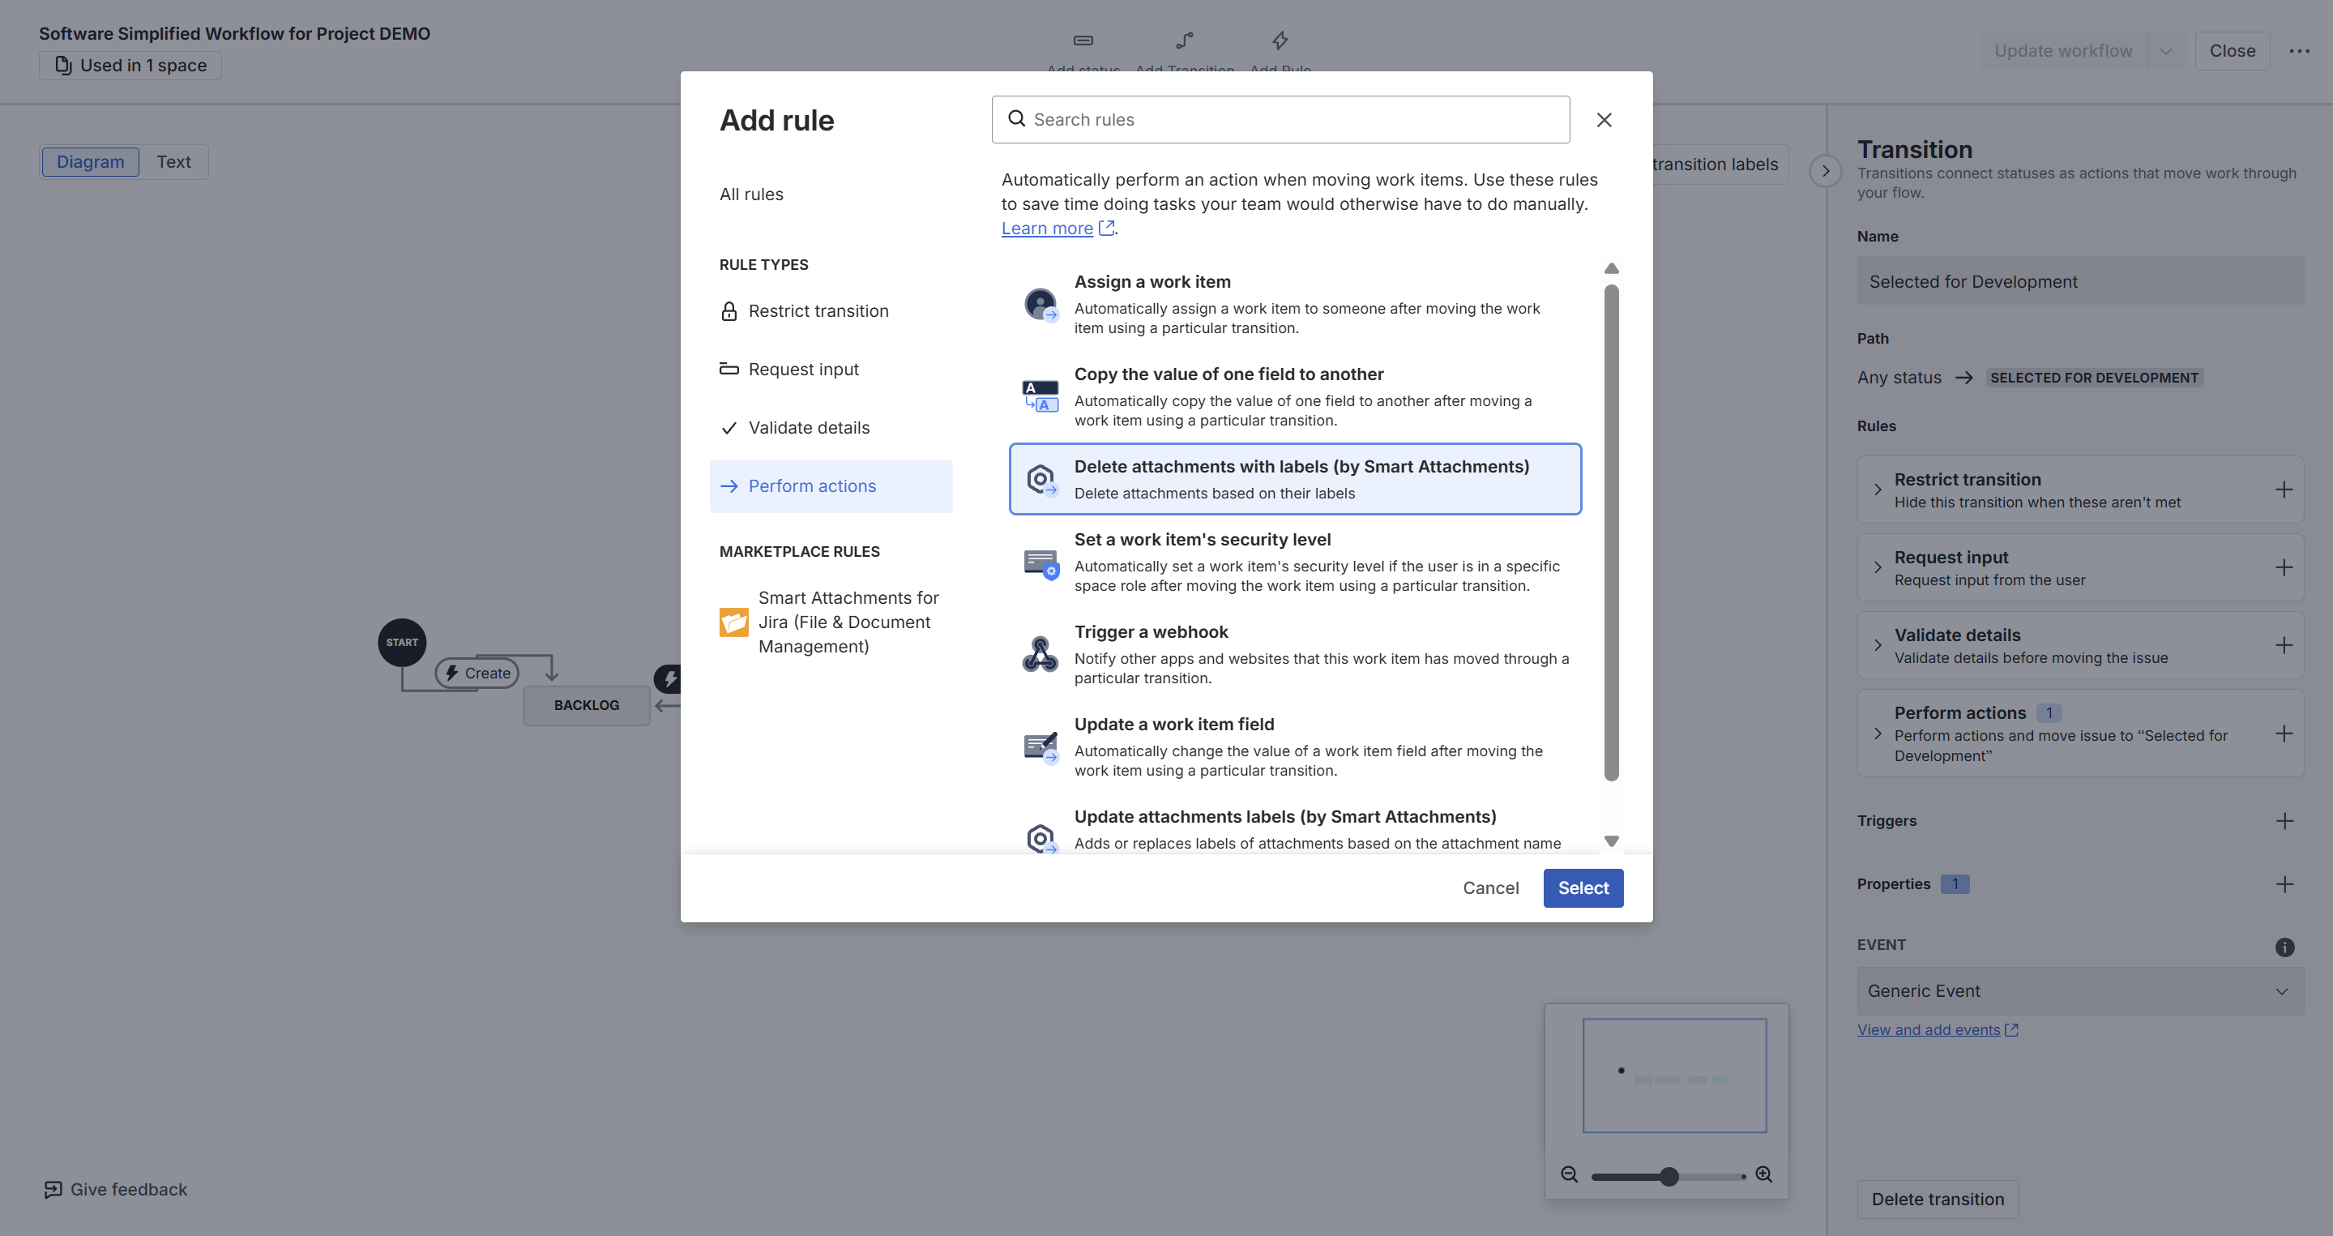Viewport: 2333px width, 1236px height.
Task: Click the Assign a work item icon
Action: pyautogui.click(x=1040, y=304)
